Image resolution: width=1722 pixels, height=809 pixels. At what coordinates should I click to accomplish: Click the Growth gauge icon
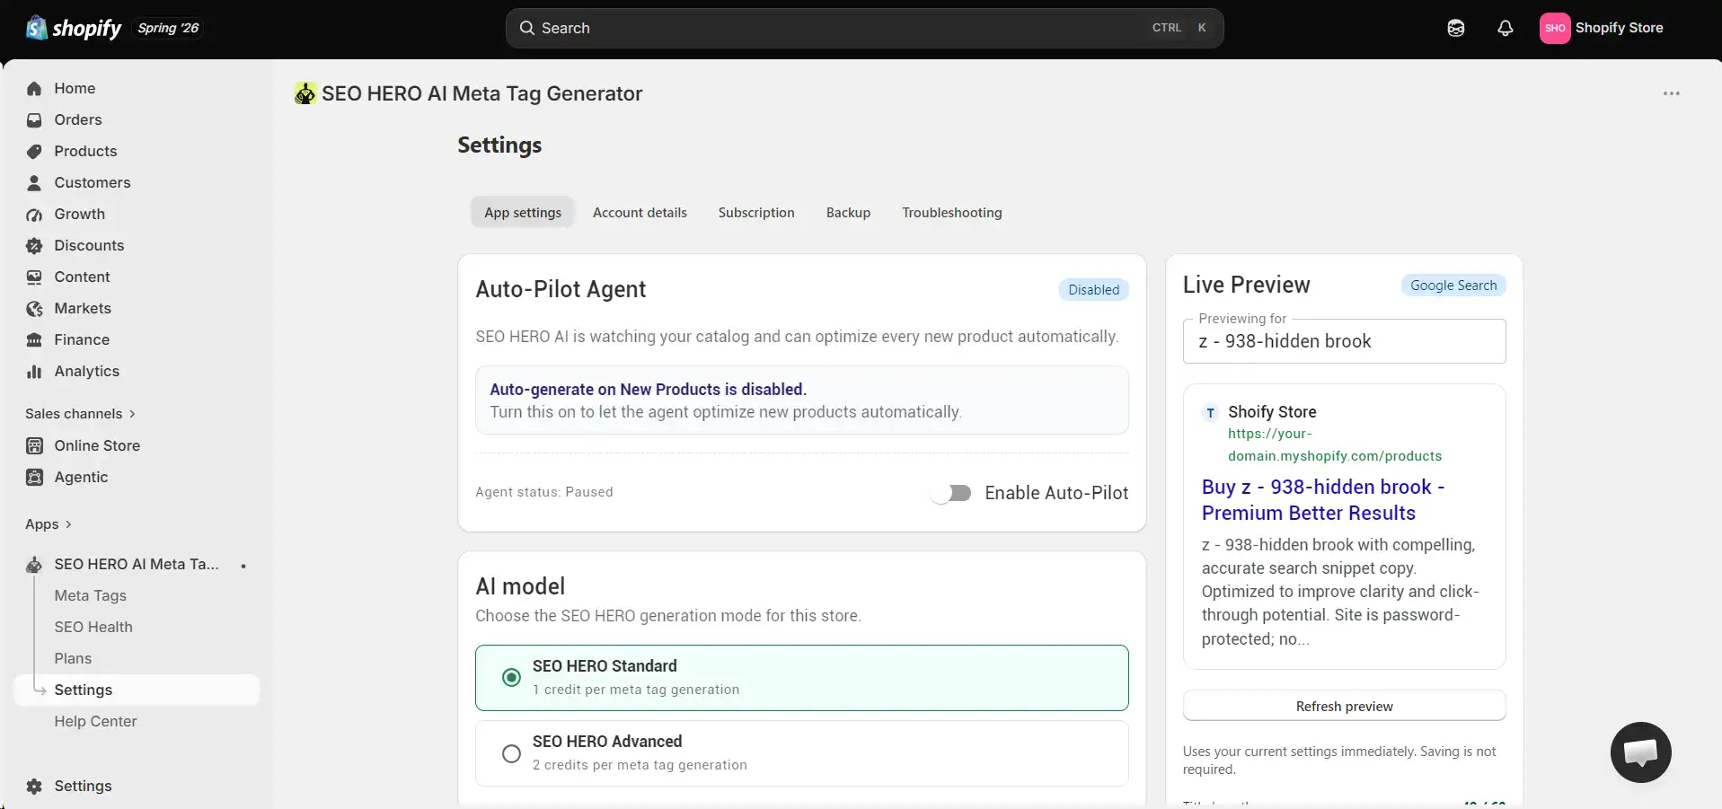[x=34, y=214]
